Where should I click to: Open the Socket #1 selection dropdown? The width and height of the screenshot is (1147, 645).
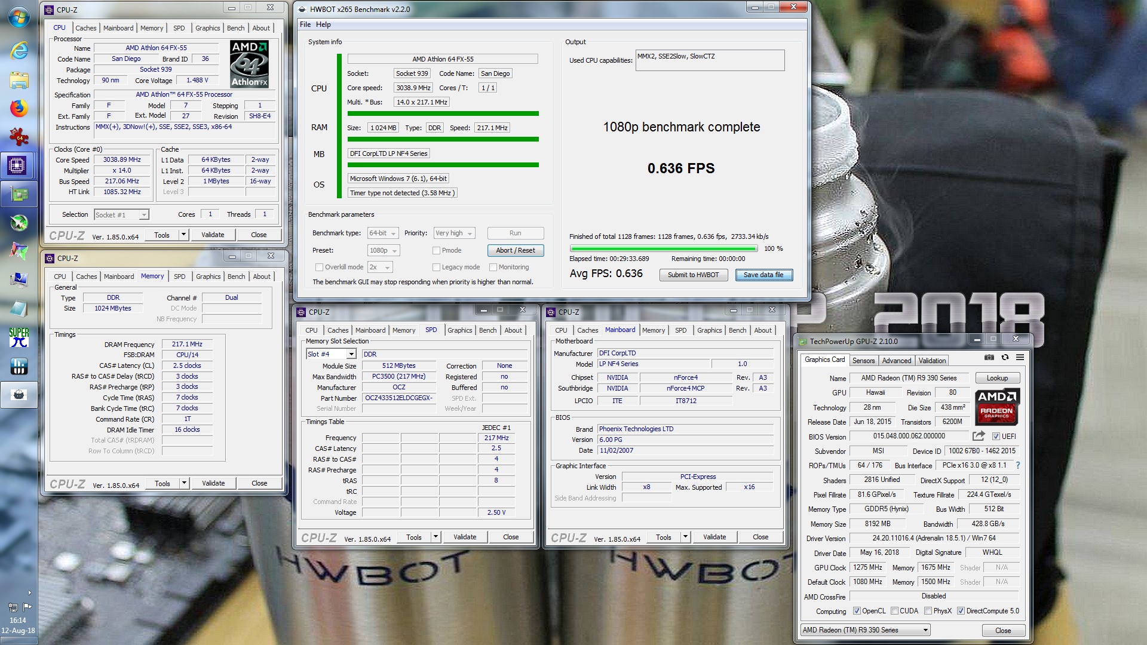[x=121, y=215]
